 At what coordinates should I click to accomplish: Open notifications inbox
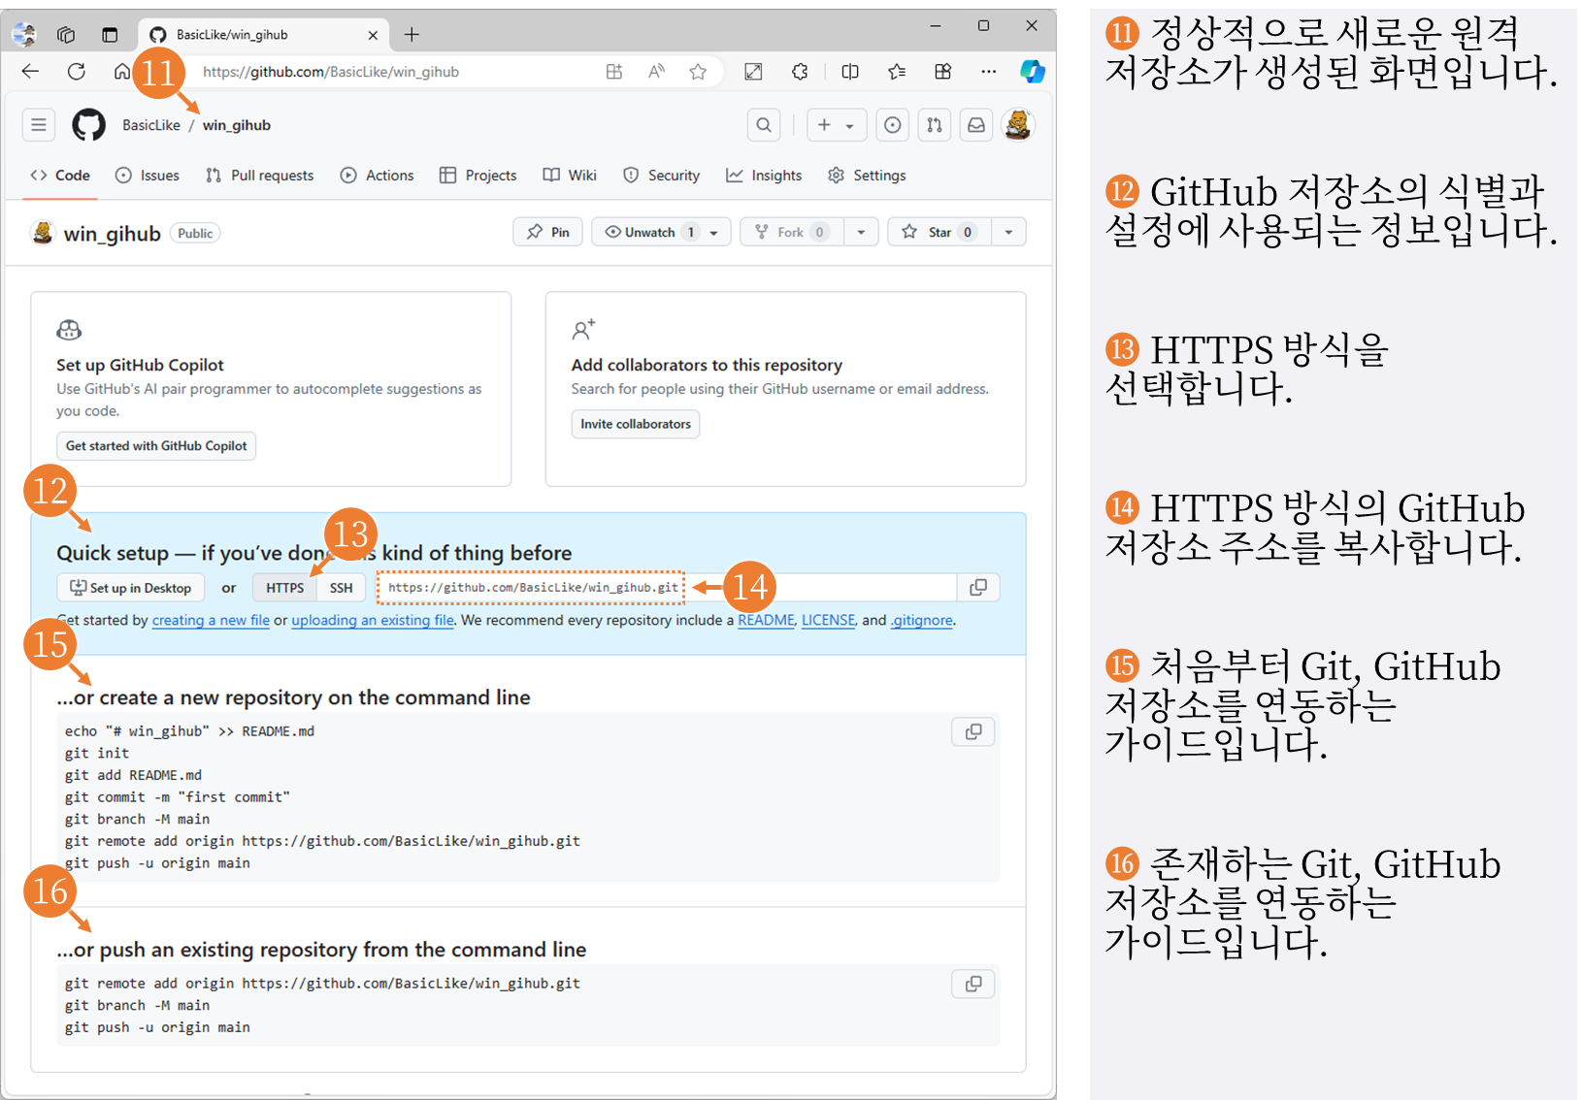tap(976, 125)
